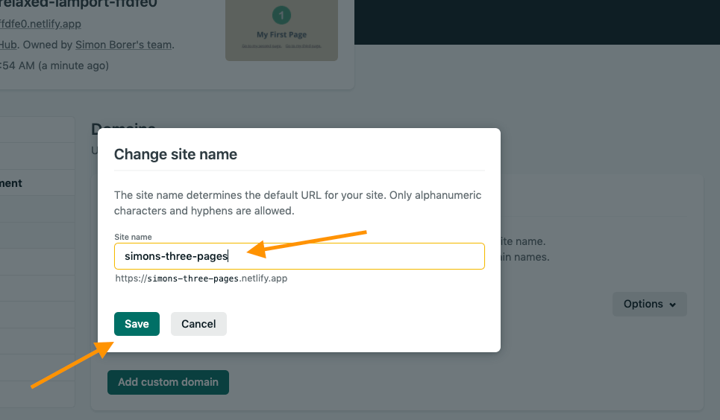The width and height of the screenshot is (720, 420).
Task: Click the Site name text input
Action: click(298, 256)
